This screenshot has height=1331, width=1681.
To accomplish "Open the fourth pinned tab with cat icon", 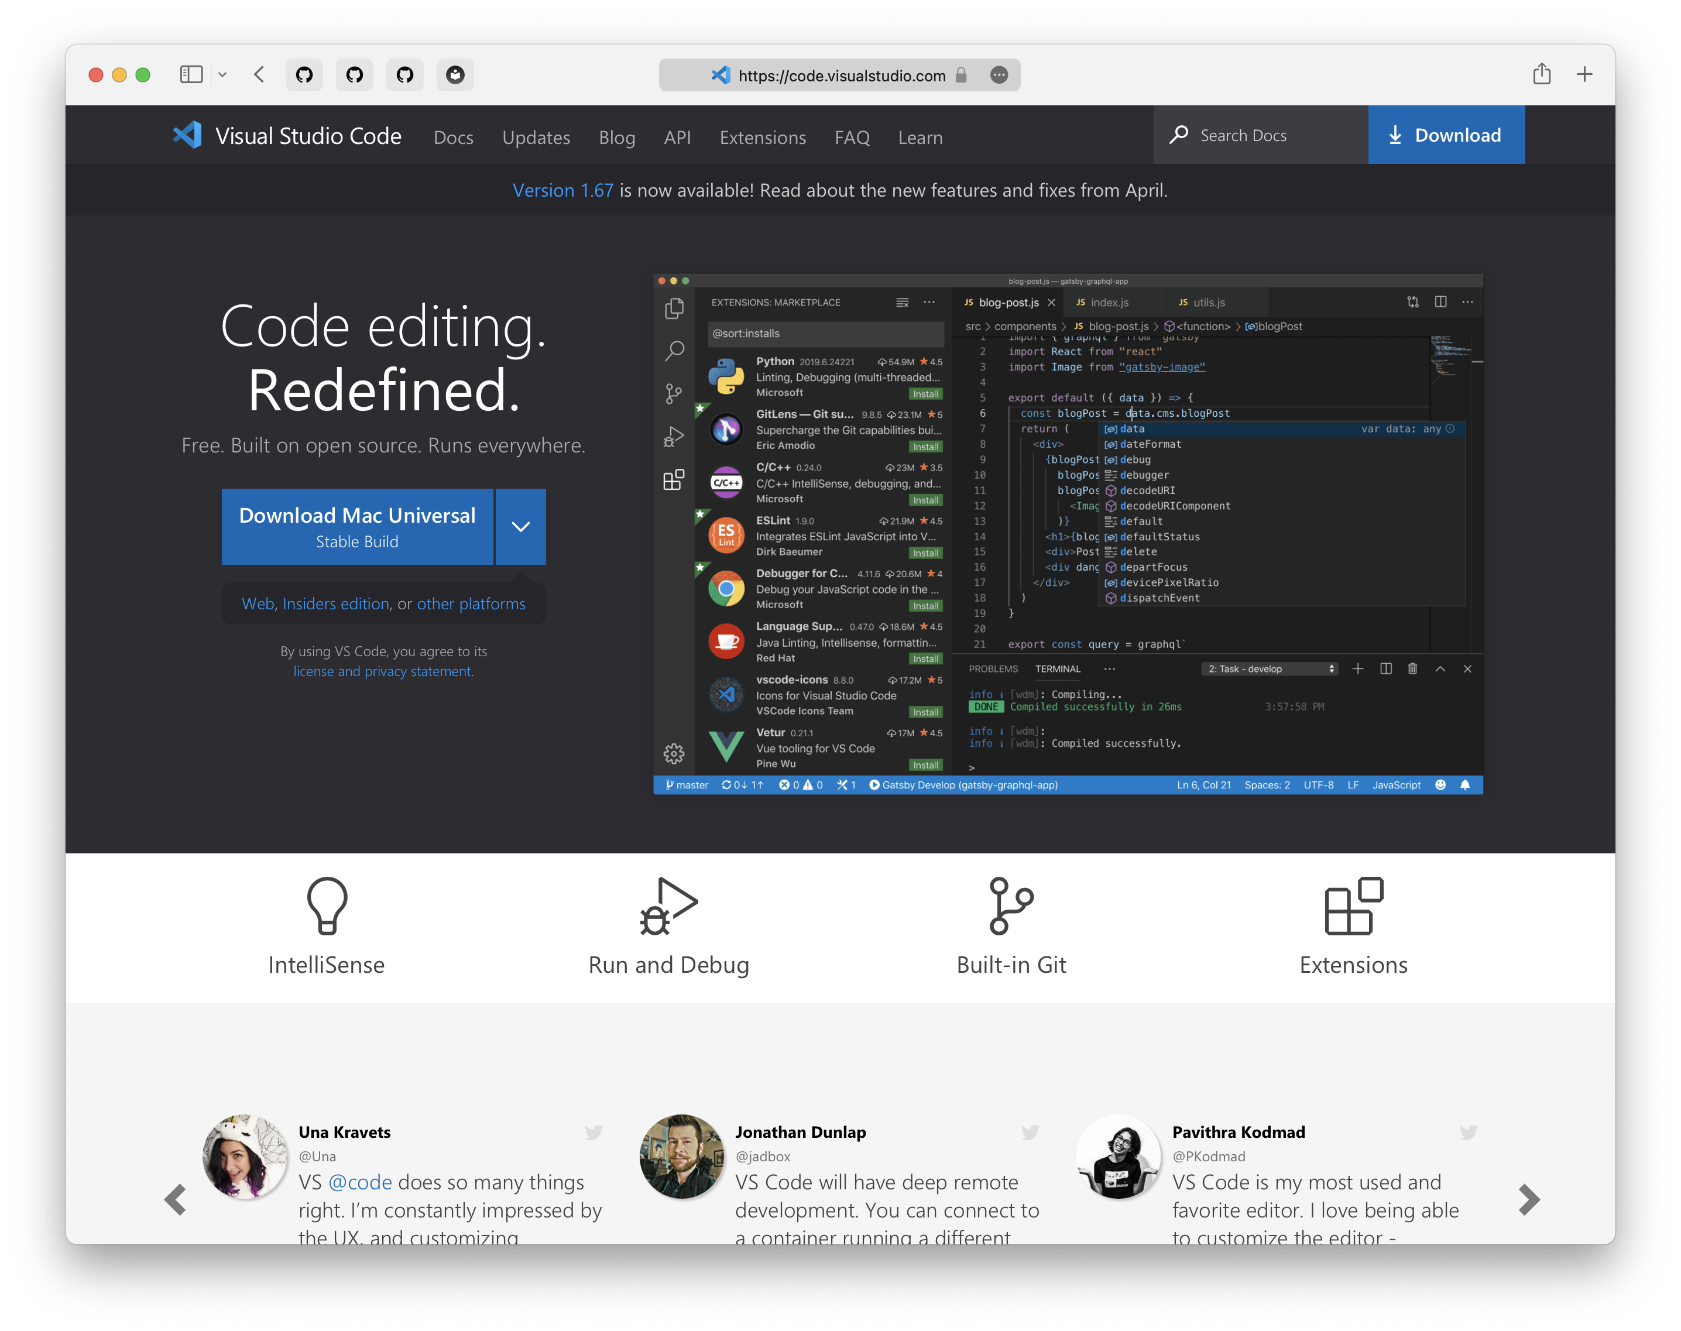I will tap(455, 75).
